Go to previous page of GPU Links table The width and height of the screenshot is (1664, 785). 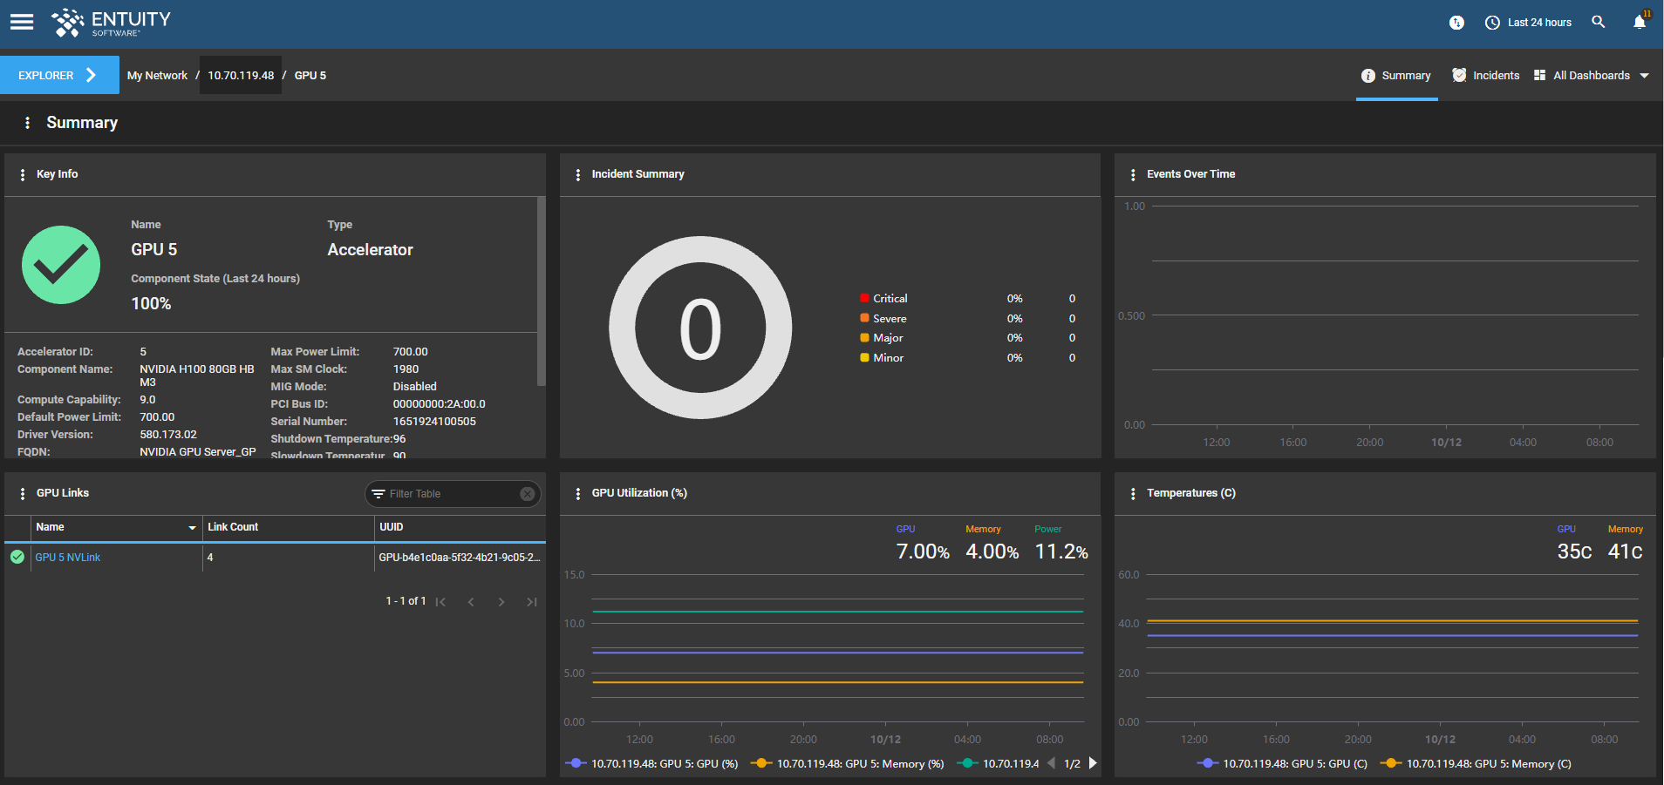coord(471,602)
